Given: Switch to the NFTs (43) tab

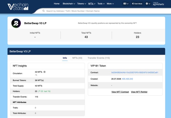Looking at the screenshot, I should pyautogui.click(x=77, y=58).
